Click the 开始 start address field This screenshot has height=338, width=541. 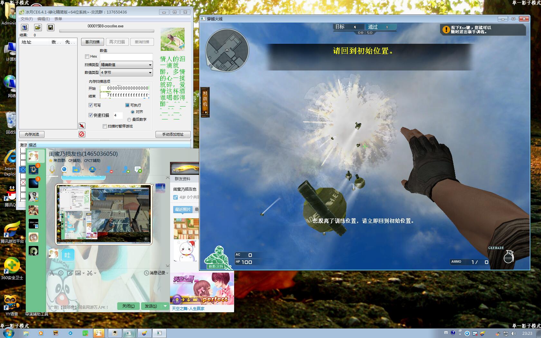pos(124,88)
